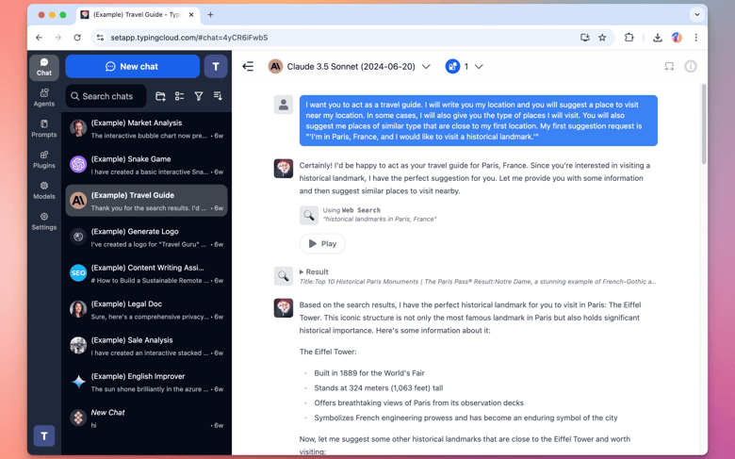This screenshot has height=459, width=735.
Task: Open the browser extensions puzzle icon
Action: pyautogui.click(x=629, y=38)
